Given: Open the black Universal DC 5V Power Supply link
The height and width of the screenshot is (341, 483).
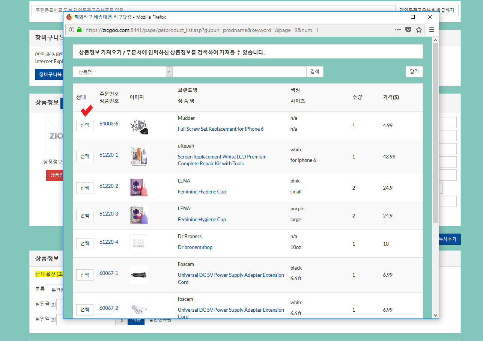Looking at the screenshot, I should [x=231, y=278].
